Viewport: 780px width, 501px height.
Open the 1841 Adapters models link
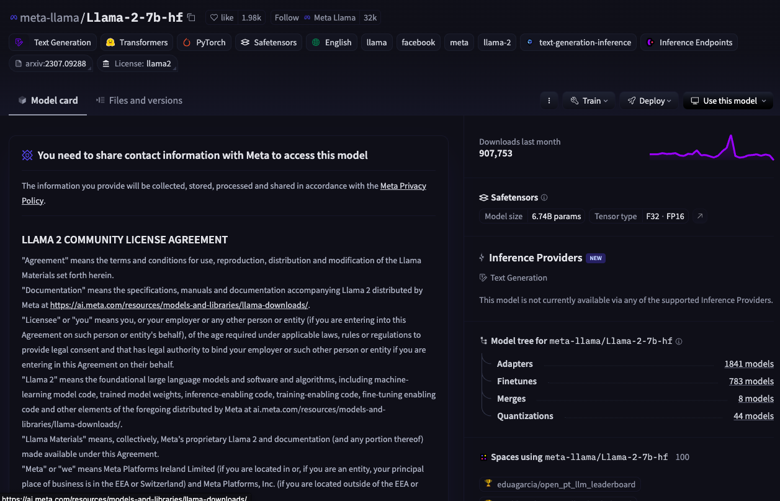[749, 364]
